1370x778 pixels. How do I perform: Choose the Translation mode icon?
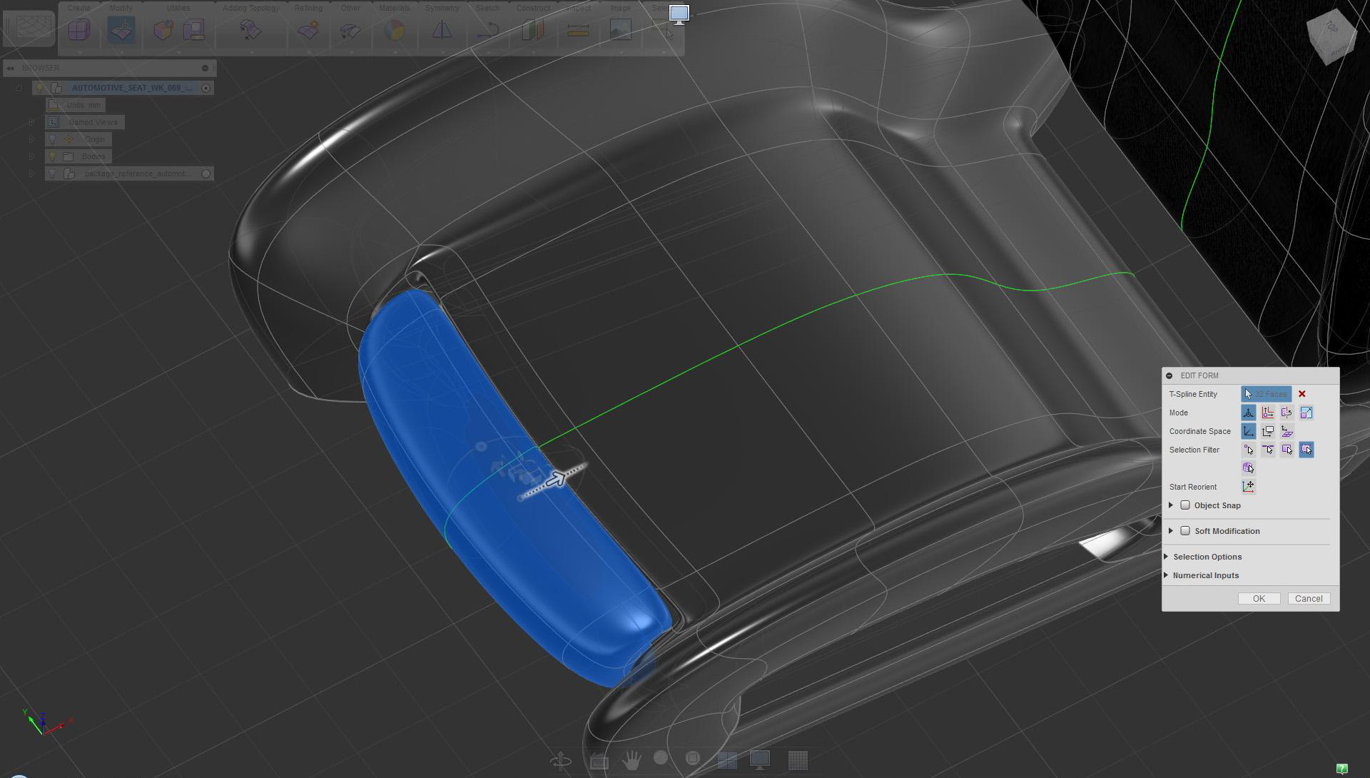(1267, 413)
